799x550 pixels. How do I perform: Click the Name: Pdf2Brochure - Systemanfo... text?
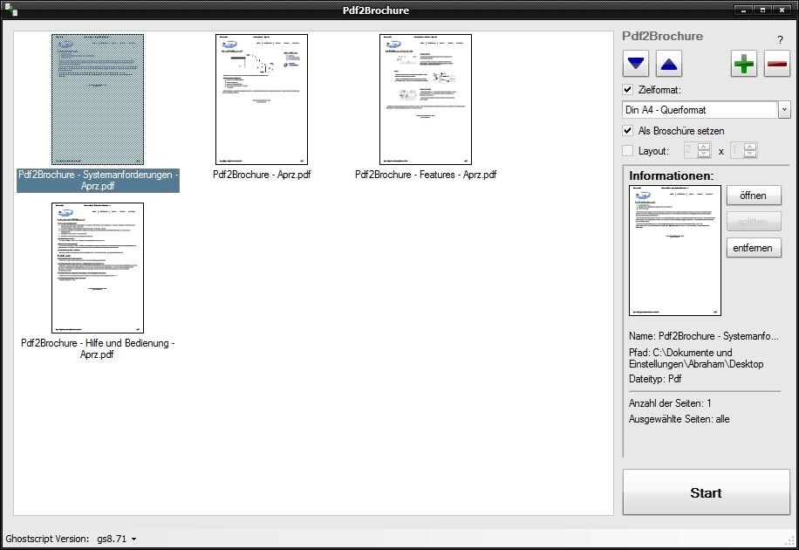coord(703,336)
